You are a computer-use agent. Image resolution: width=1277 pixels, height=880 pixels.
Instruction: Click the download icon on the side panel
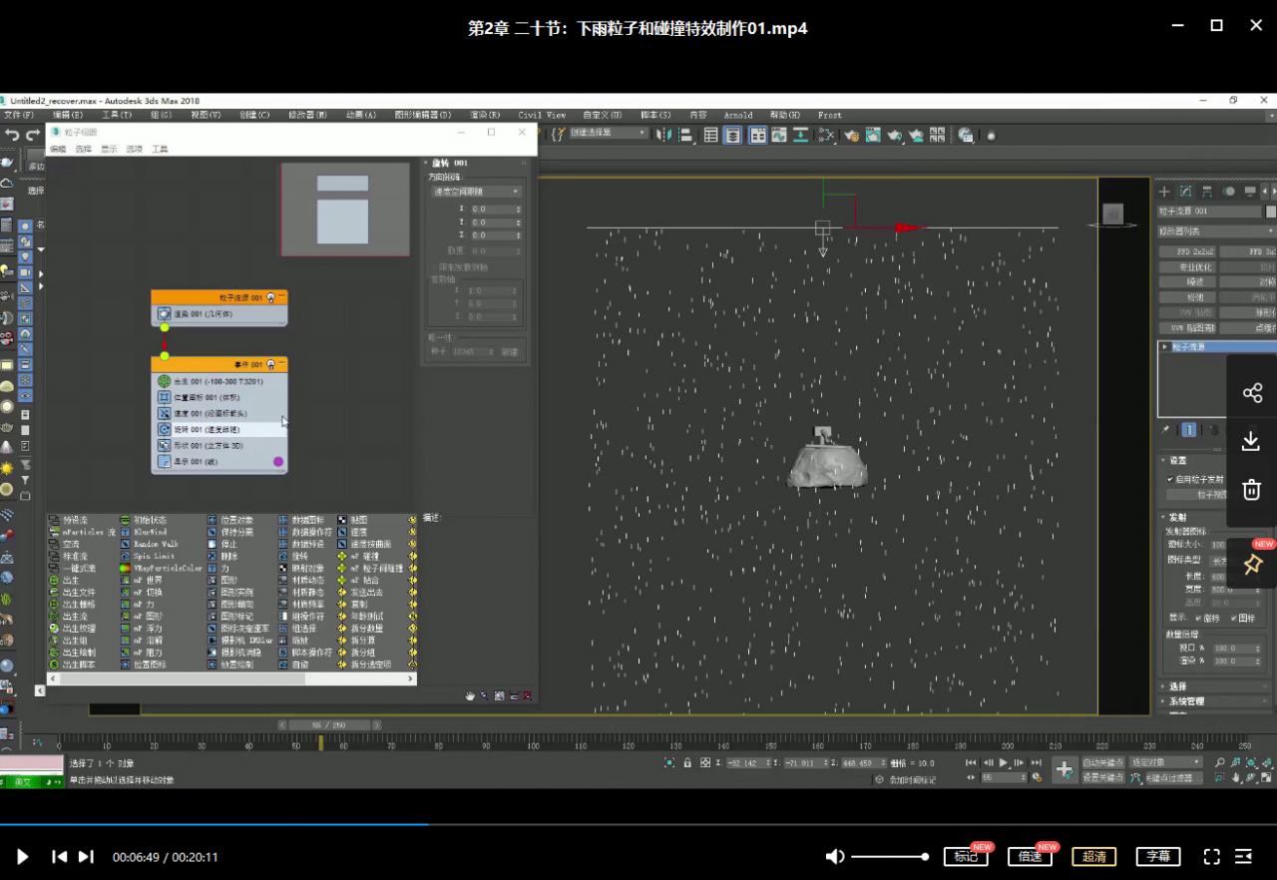click(1252, 441)
